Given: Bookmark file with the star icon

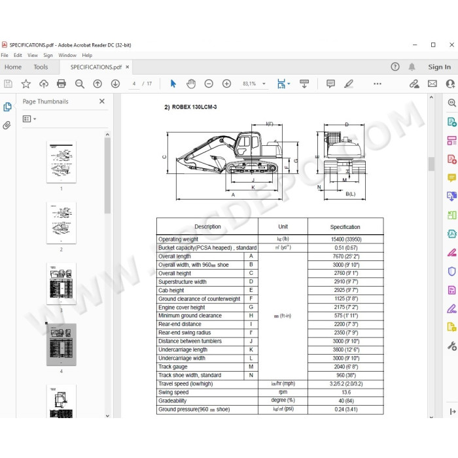Looking at the screenshot, I should [26, 84].
